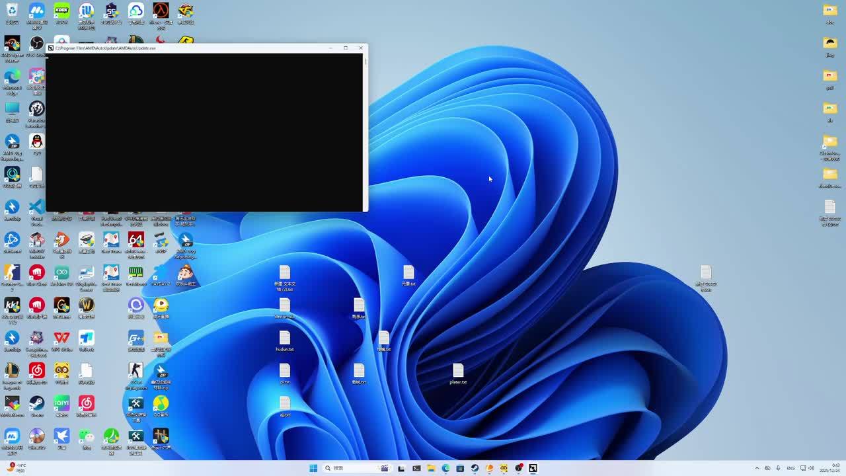This screenshot has height=476, width=846.
Task: Open WPS Office desktop shortcut
Action: pos(61,338)
